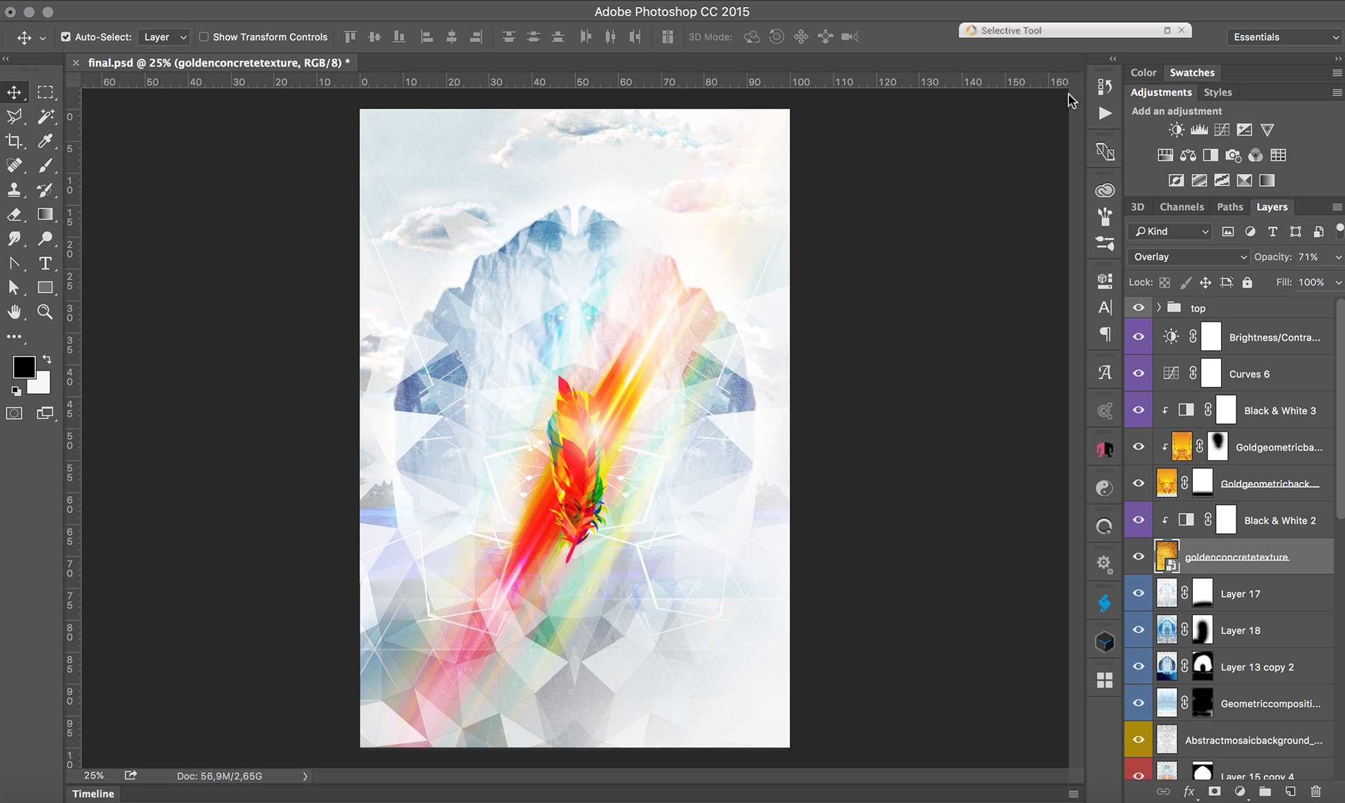Switch to the Channels tab
Image resolution: width=1345 pixels, height=803 pixels.
point(1181,207)
